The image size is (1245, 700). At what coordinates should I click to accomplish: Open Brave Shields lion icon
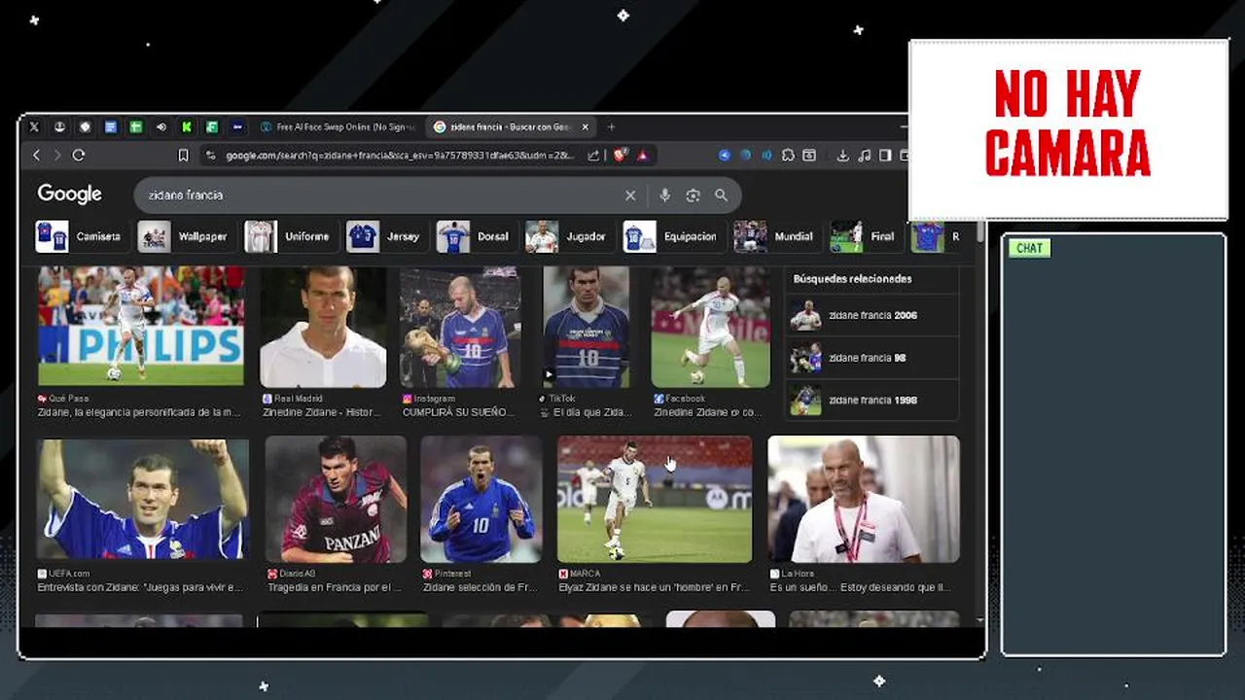pos(621,156)
